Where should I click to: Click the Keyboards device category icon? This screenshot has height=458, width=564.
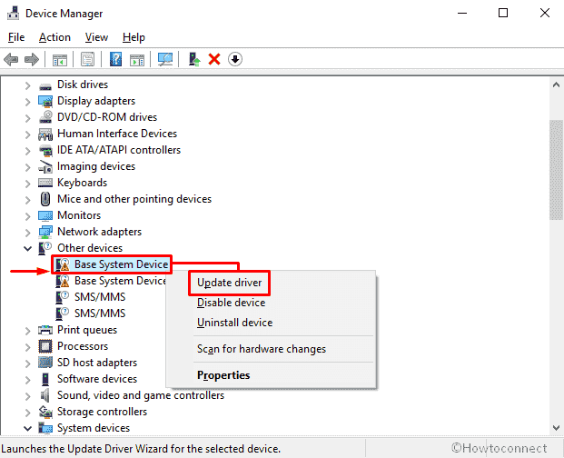pos(45,183)
